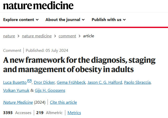Click the Volkan Yumuk author link
Viewport: 168px width, 118px height.
(x=16, y=91)
